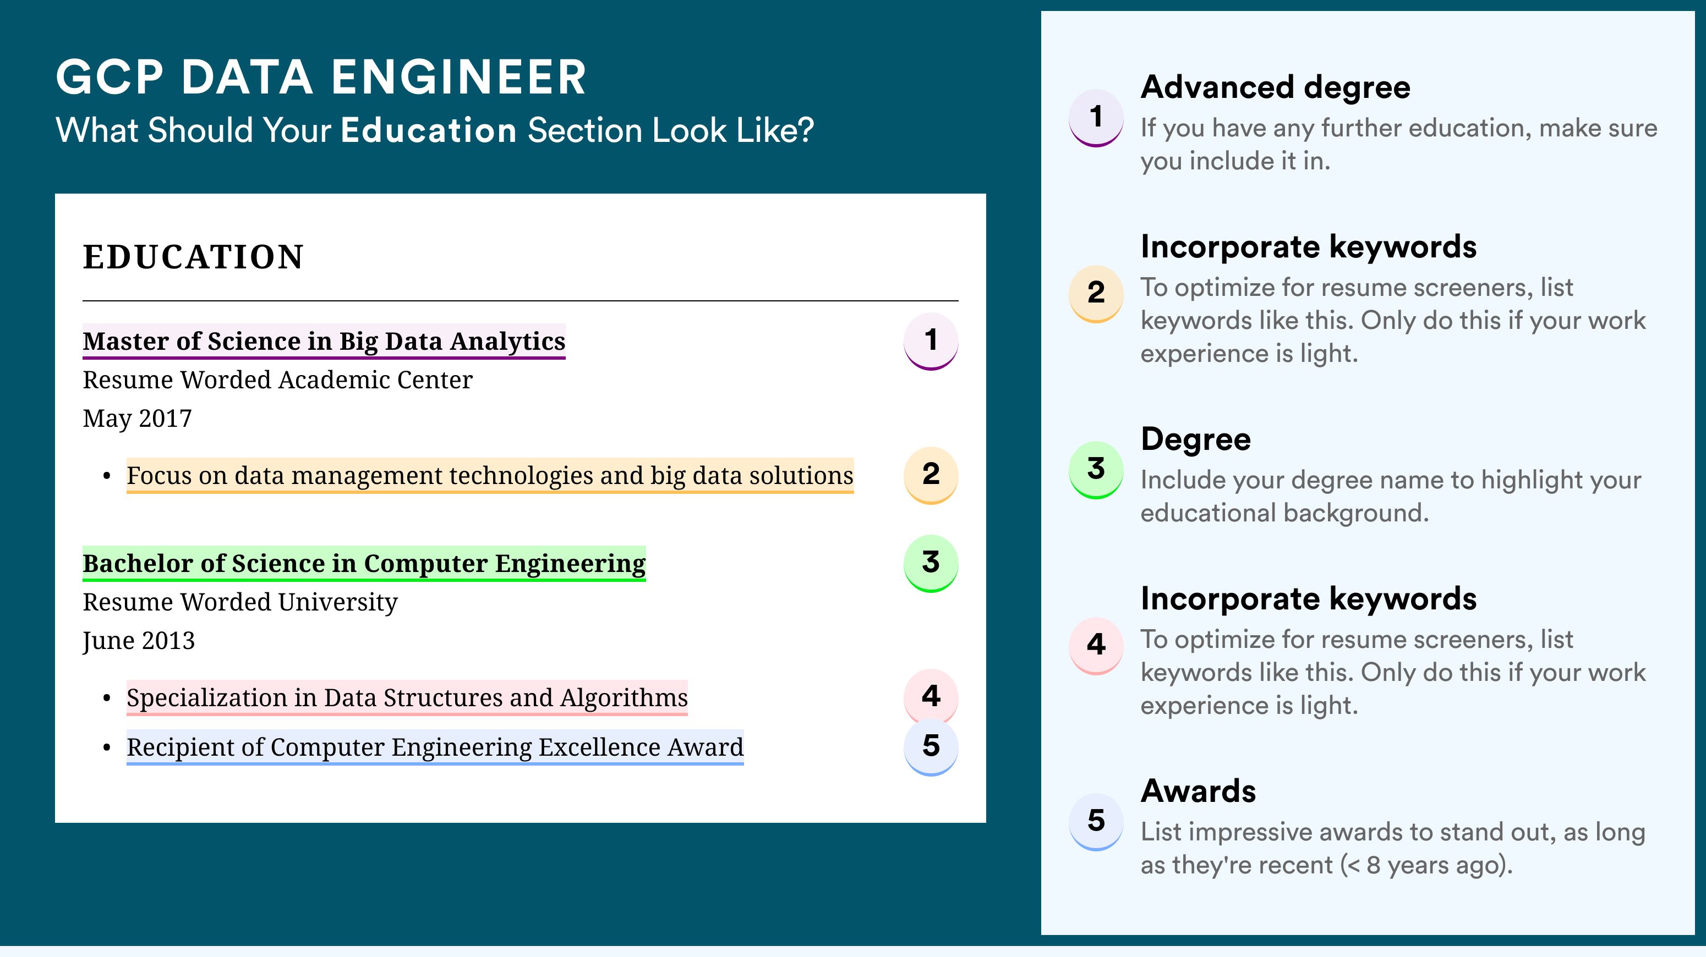Click number 3 badge next to Degree tip

(1095, 470)
